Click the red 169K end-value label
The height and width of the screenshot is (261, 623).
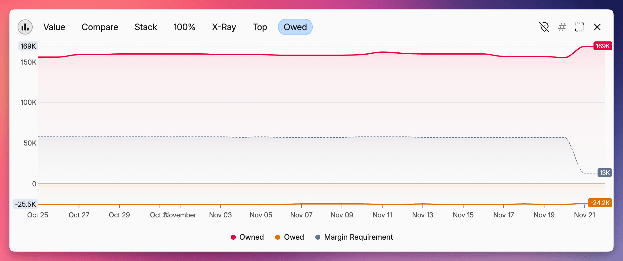point(603,46)
